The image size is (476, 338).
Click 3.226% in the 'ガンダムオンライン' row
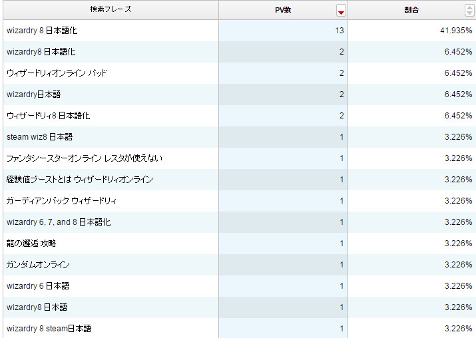click(x=459, y=265)
